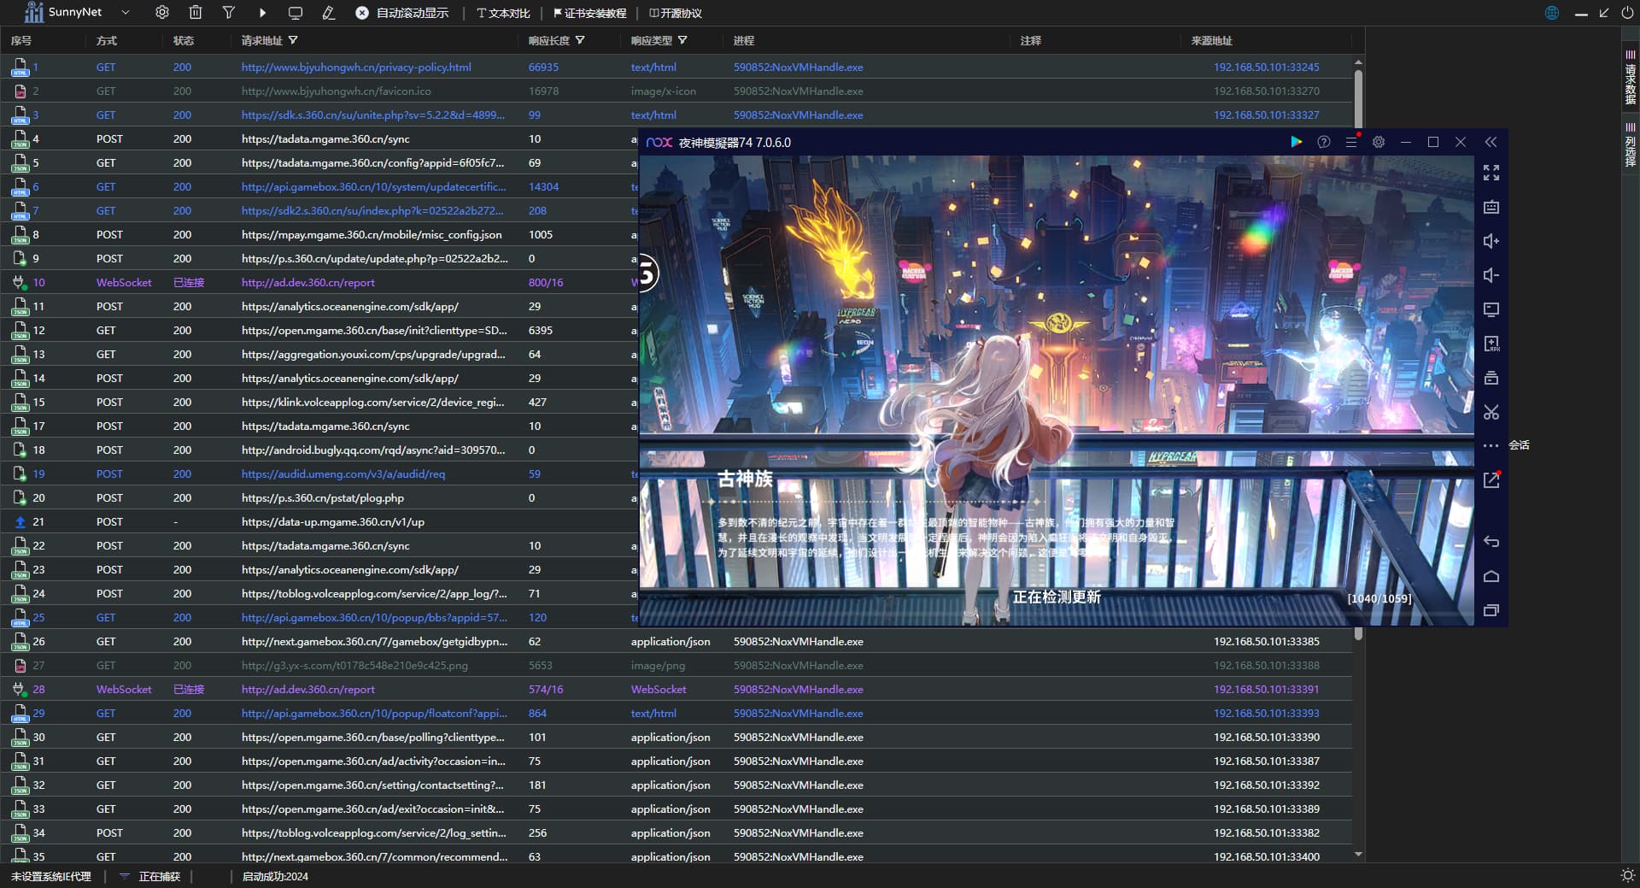Install an APK using the APK icon
Screen dimensions: 1640x888
1491,344
